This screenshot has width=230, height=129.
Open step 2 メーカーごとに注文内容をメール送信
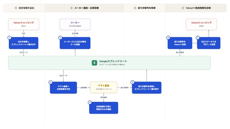pyautogui.click(x=75, y=43)
